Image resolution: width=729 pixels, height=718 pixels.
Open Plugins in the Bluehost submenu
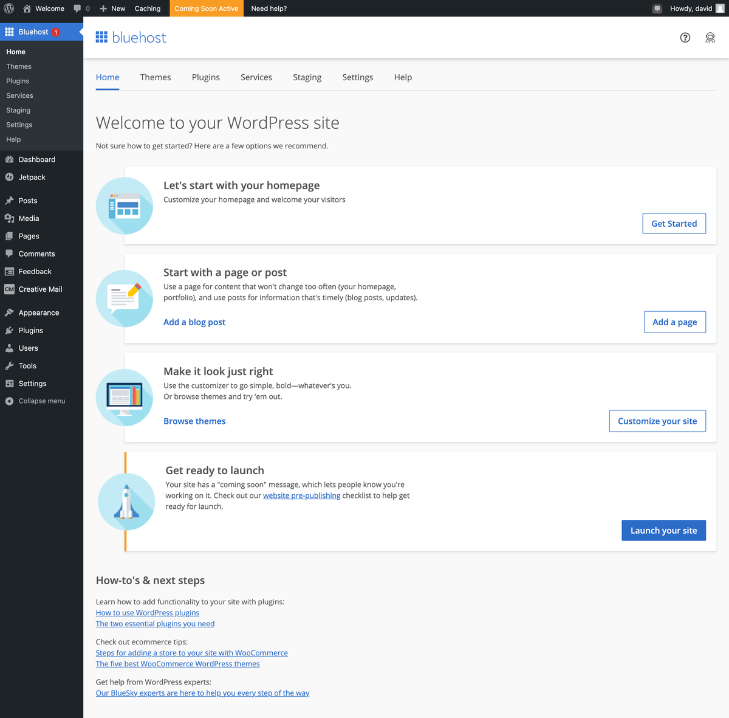pos(18,81)
